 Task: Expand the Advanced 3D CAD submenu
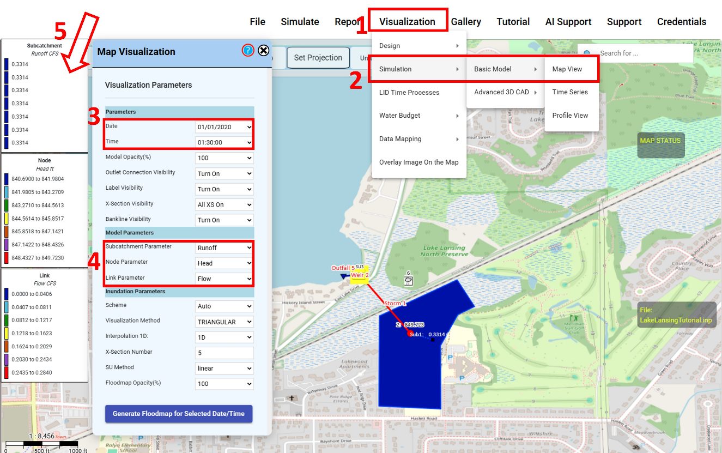tap(506, 92)
